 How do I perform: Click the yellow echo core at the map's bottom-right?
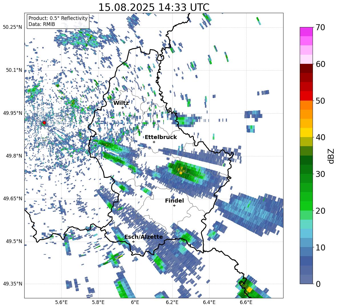pyautogui.click(x=250, y=289)
